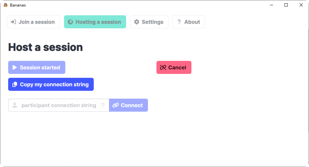Click the question mark icon beside About
This screenshot has height=167, width=309.
179,22
